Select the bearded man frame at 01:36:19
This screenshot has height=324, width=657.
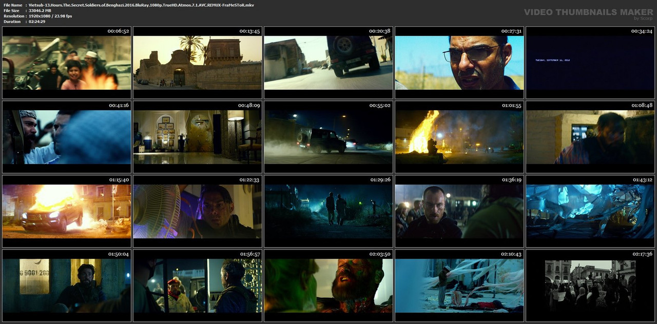[459, 211]
